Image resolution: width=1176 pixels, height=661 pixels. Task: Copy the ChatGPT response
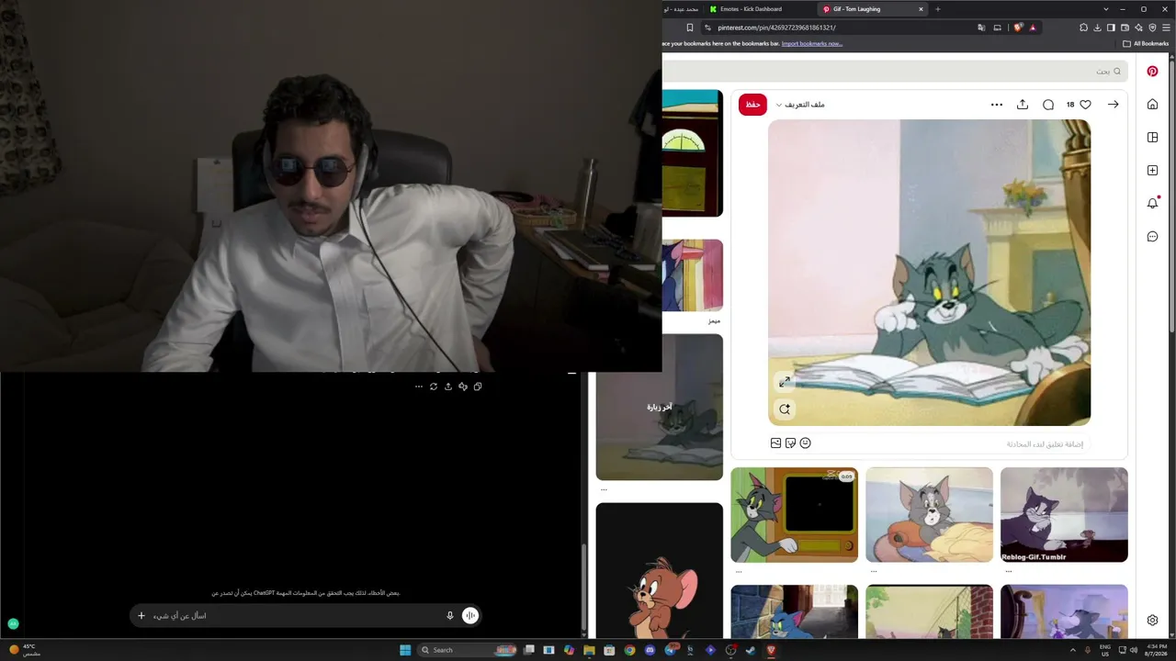coord(478,387)
